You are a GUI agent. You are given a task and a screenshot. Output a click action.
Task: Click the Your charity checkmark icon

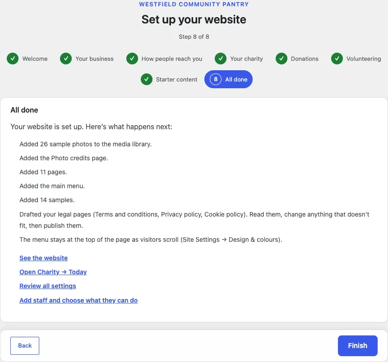pos(221,59)
